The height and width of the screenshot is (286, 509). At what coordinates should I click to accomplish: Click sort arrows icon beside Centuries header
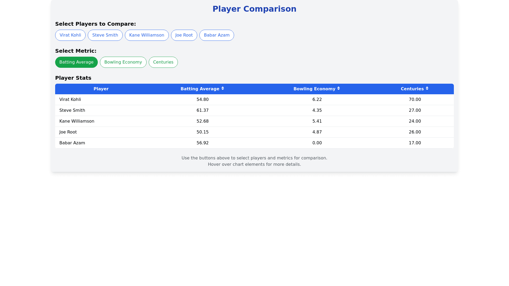pos(427,88)
